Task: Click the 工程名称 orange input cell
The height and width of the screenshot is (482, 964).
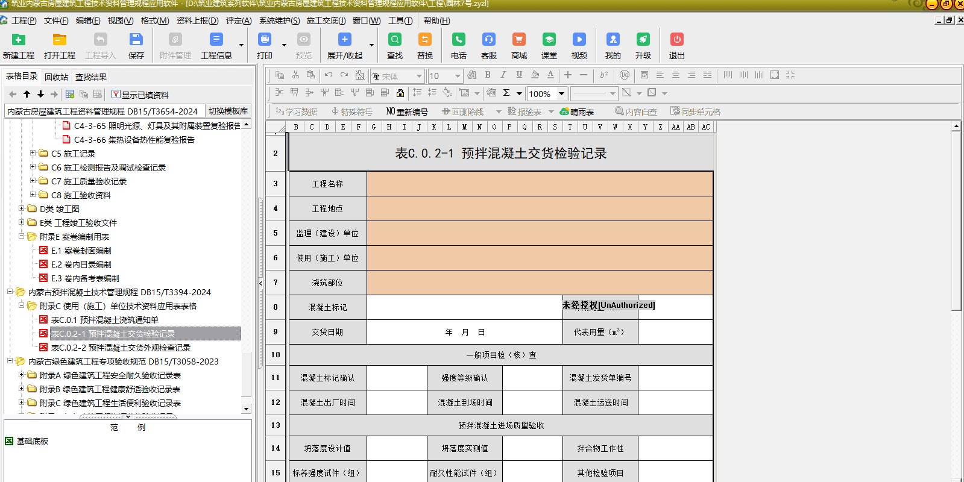Action: pyautogui.click(x=540, y=184)
